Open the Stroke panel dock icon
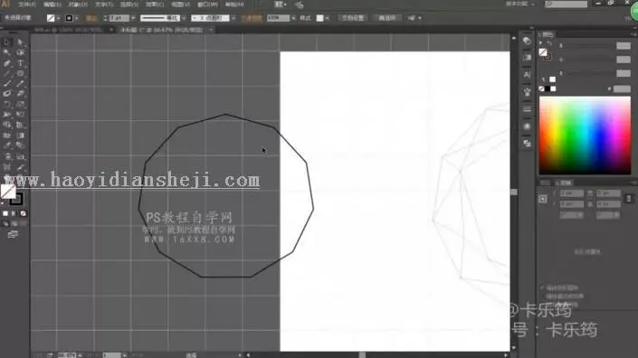This screenshot has width=638, height=358. coord(527,109)
